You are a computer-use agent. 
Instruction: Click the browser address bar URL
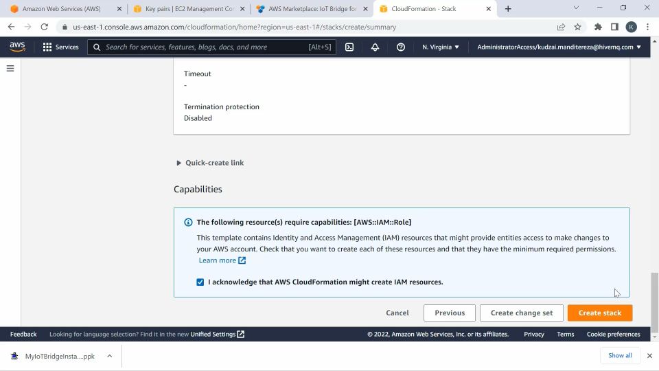tap(235, 27)
